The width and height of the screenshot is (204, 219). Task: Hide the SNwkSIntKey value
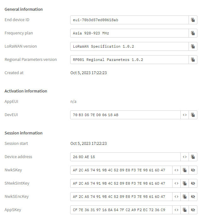[x=193, y=183]
